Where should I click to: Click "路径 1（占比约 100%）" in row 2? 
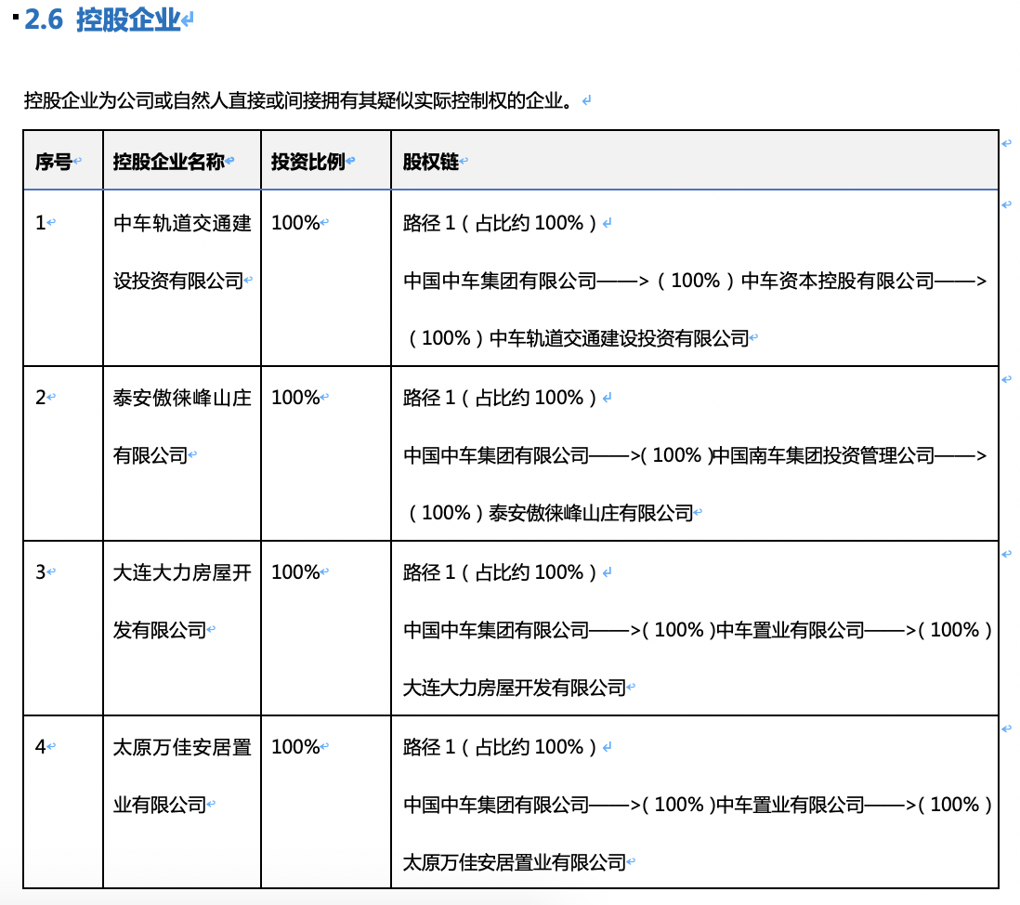500,398
